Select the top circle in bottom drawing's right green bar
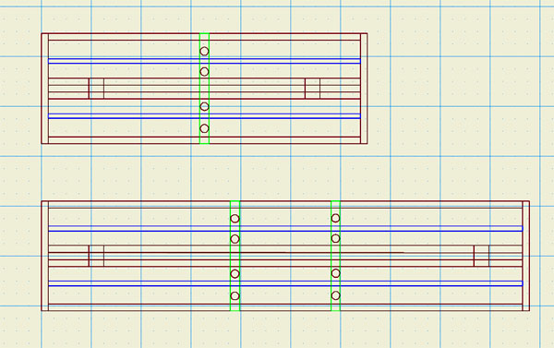Image resolution: width=554 pixels, height=348 pixels. coord(336,219)
